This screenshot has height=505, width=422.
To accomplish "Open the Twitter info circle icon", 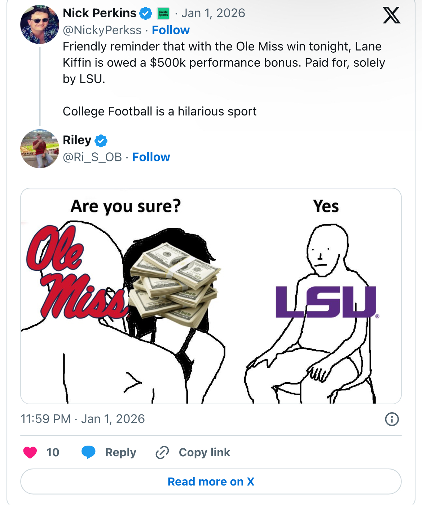I will [x=392, y=419].
